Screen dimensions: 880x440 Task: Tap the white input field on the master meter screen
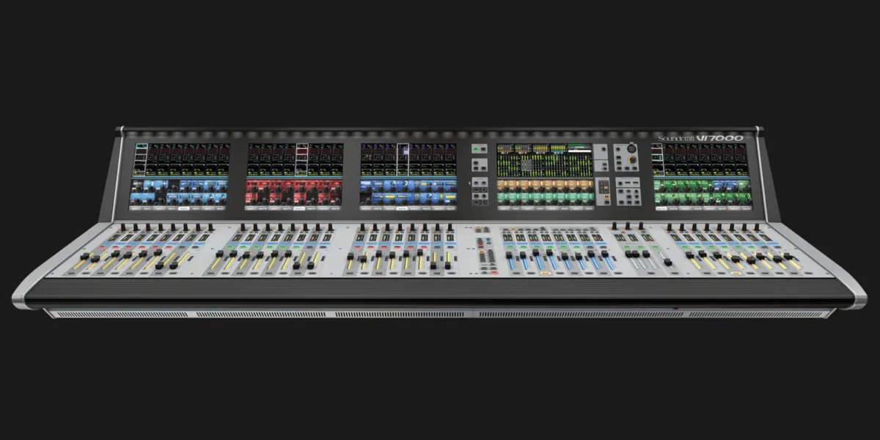pyautogui.click(x=579, y=151)
